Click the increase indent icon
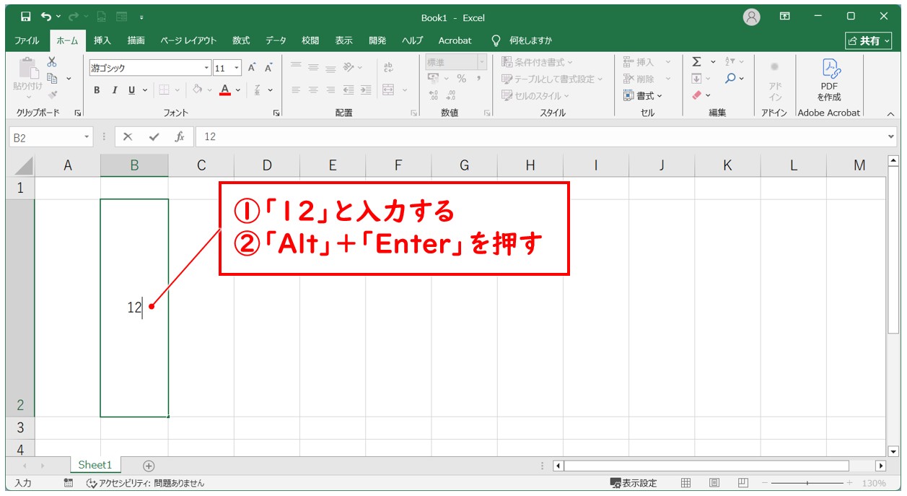This screenshot has height=496, width=907. [x=366, y=90]
